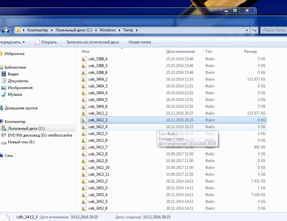Image resolution: width=287 pixels, height=221 pixels.
Task: Select file name cab_3412_11
Action: [x=99, y=174]
